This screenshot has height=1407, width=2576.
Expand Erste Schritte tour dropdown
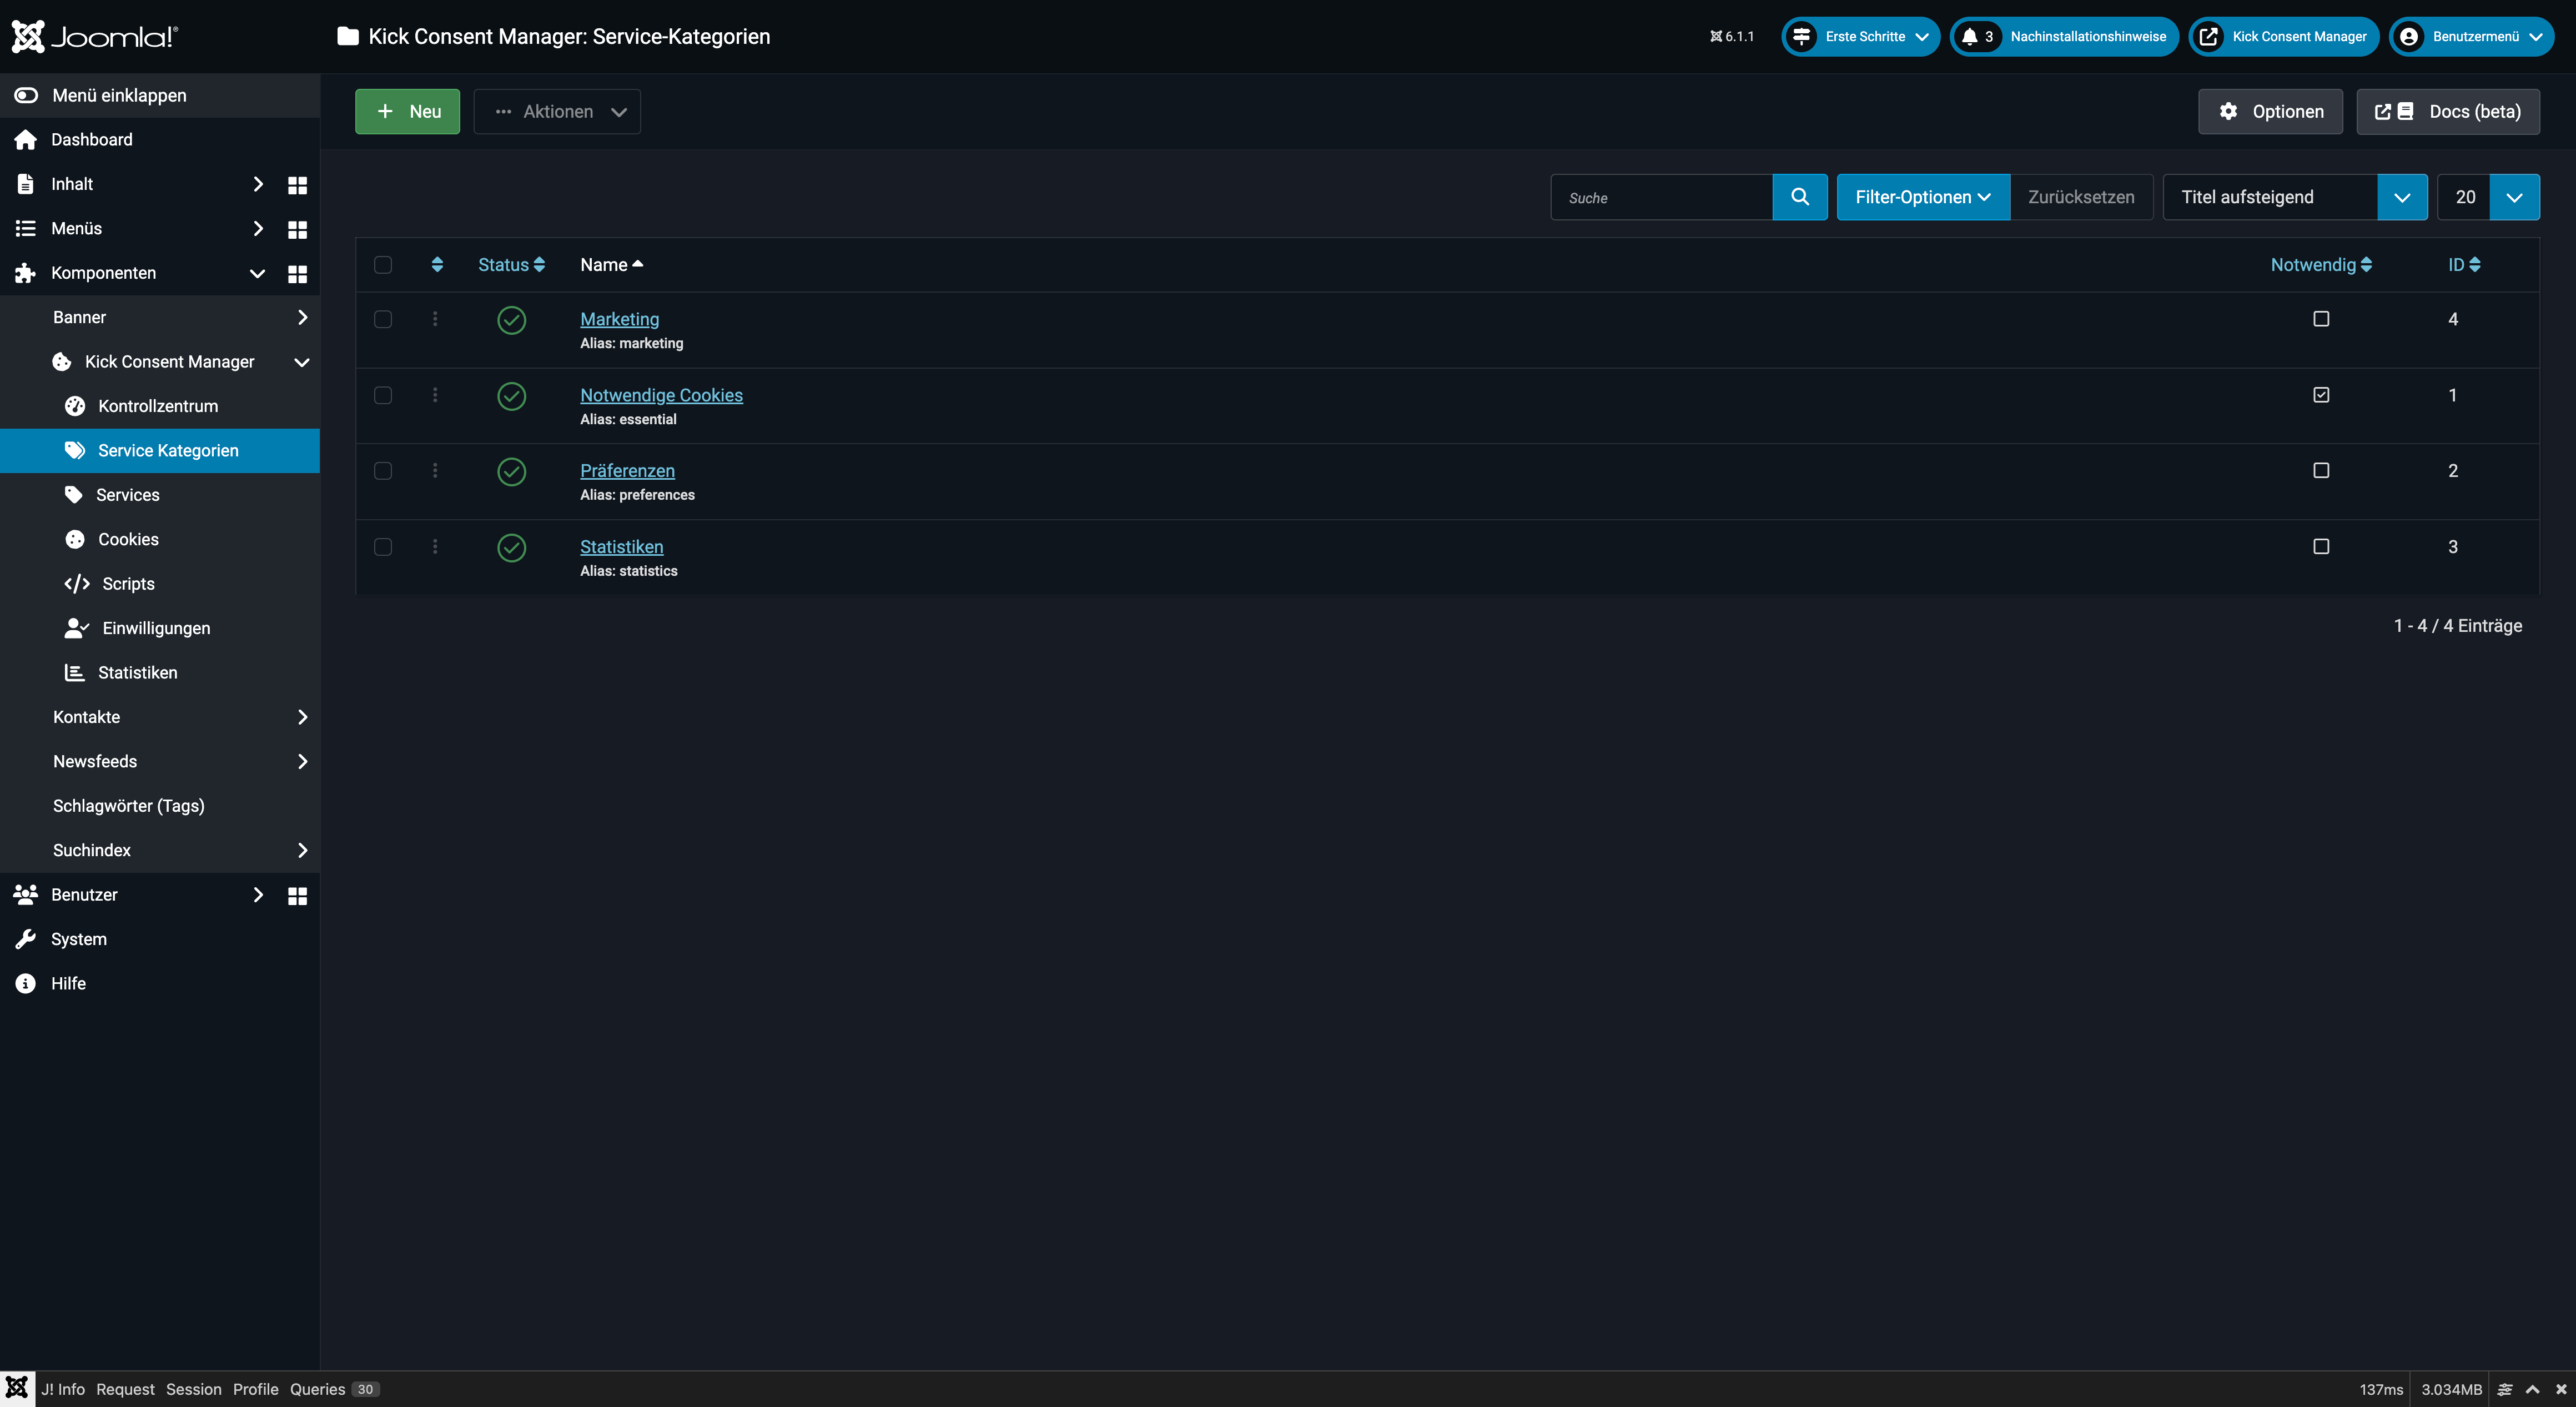pyautogui.click(x=1860, y=37)
